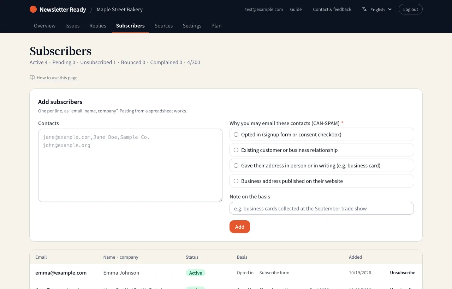Click the Name · company column header
Image resolution: width=452 pixels, height=289 pixels.
[x=121, y=257]
